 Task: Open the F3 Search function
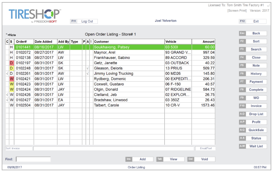pyautogui.click(x=256, y=50)
